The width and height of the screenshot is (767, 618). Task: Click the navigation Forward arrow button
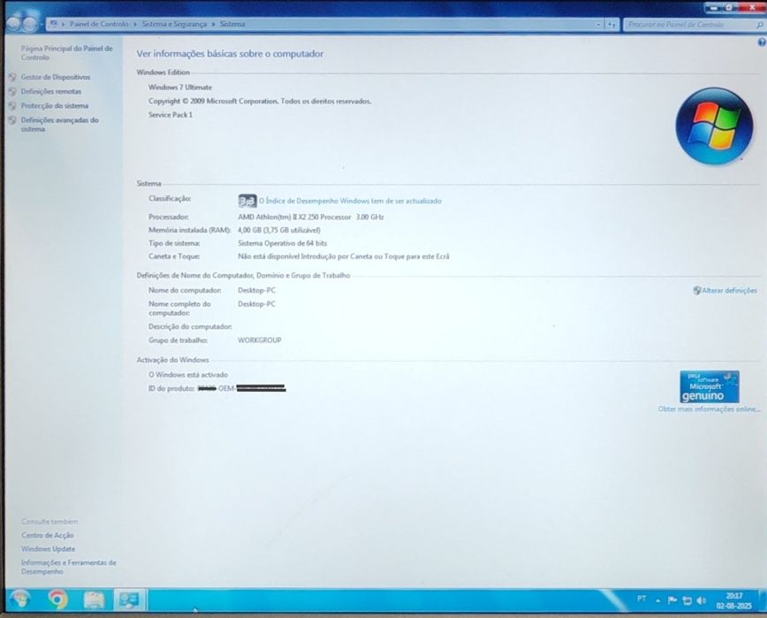tap(29, 24)
